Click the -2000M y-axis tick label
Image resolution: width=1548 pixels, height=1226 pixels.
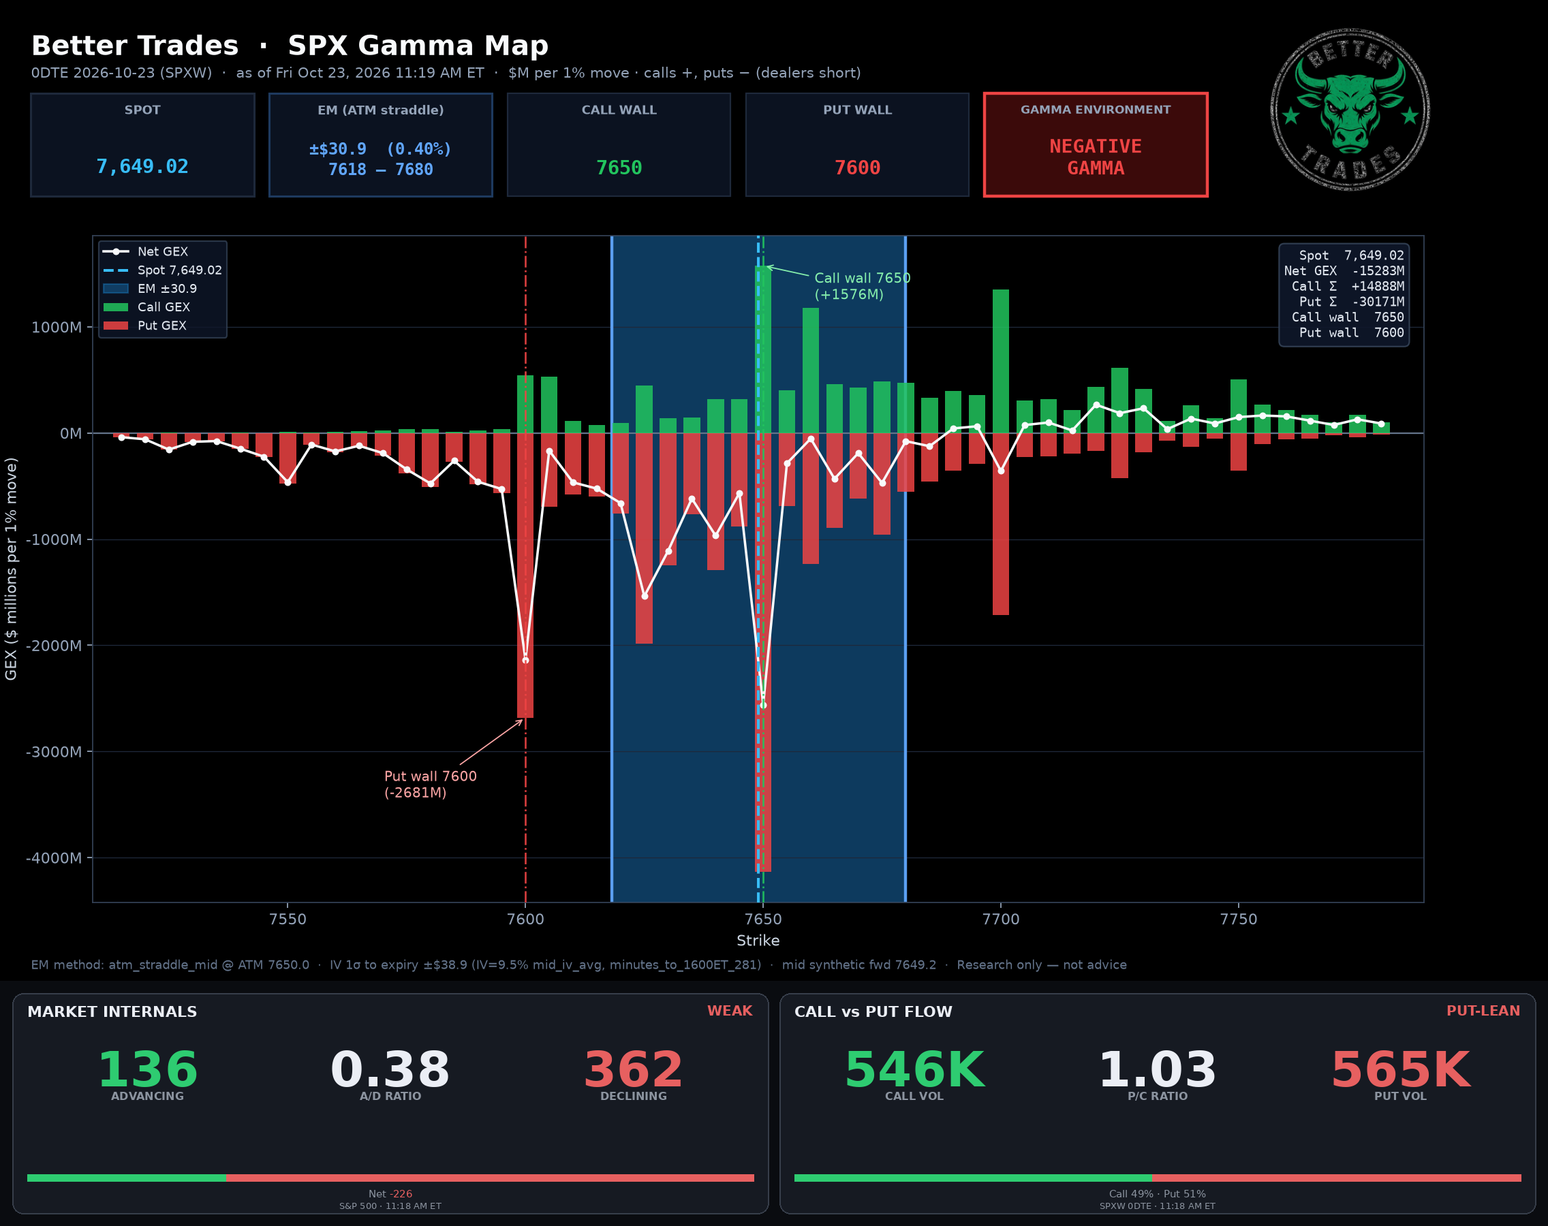[x=54, y=645]
